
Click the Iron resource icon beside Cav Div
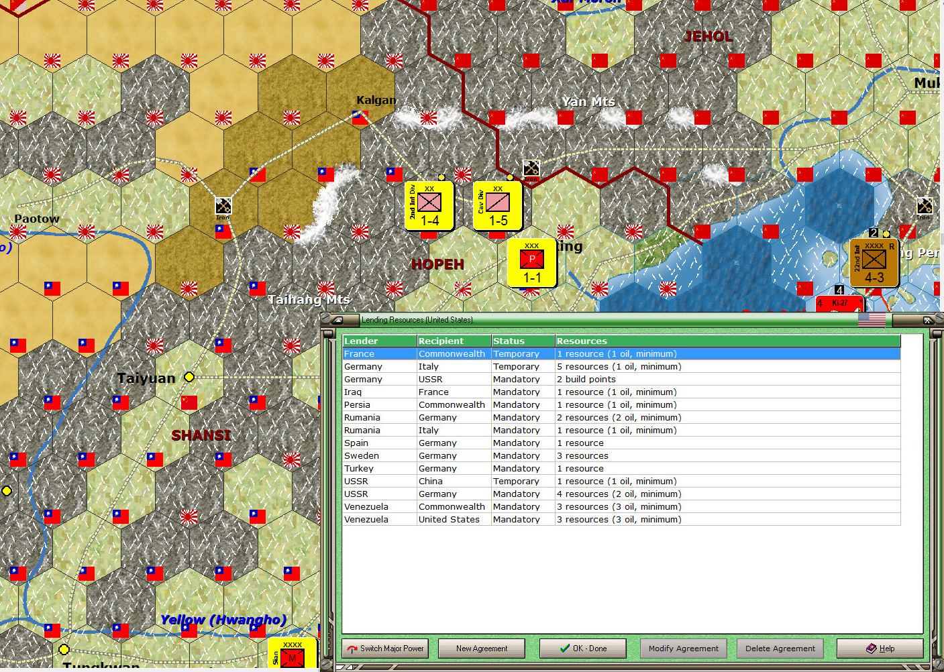click(x=531, y=170)
